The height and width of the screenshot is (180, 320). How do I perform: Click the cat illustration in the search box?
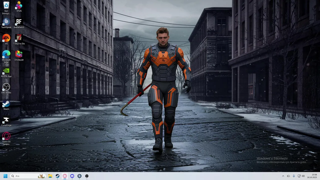41,176
